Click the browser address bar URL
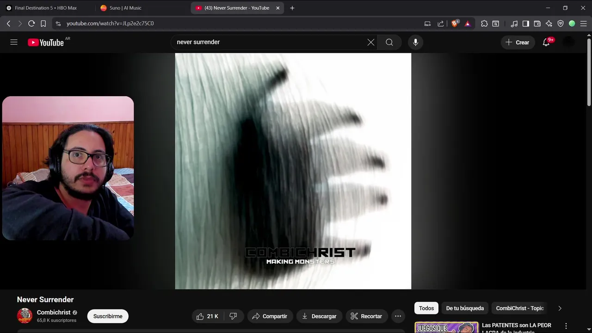The image size is (592, 333). coord(110,23)
